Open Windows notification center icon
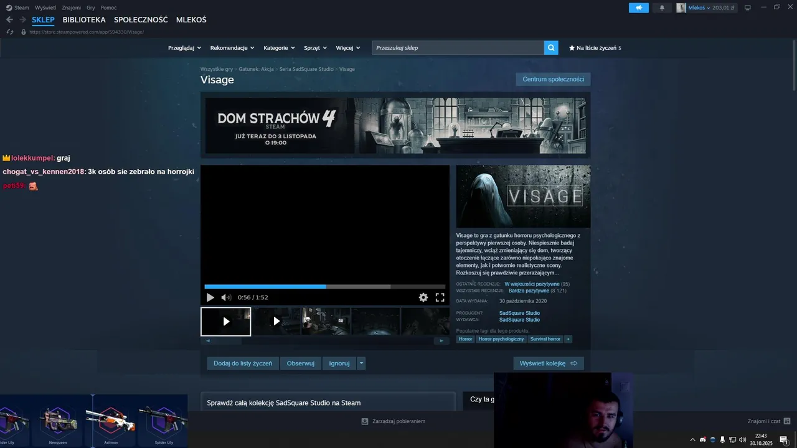 (x=784, y=440)
